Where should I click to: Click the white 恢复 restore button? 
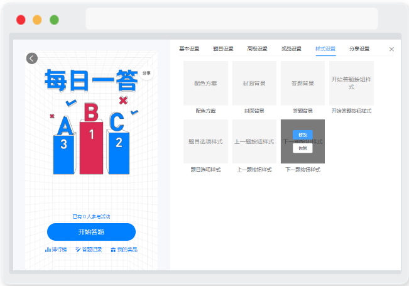303,148
